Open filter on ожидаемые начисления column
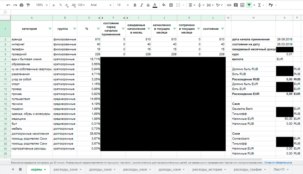The width and height of the screenshot is (303, 174). (149, 29)
